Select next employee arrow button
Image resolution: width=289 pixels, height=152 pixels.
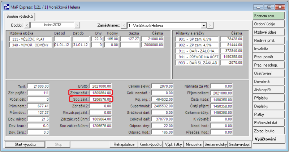210,25
